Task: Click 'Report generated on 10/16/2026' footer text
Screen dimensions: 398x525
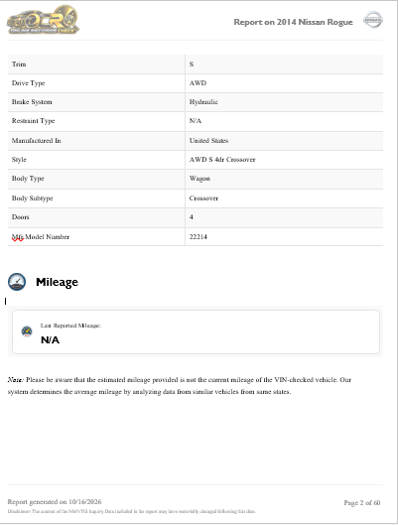Action: 55,502
